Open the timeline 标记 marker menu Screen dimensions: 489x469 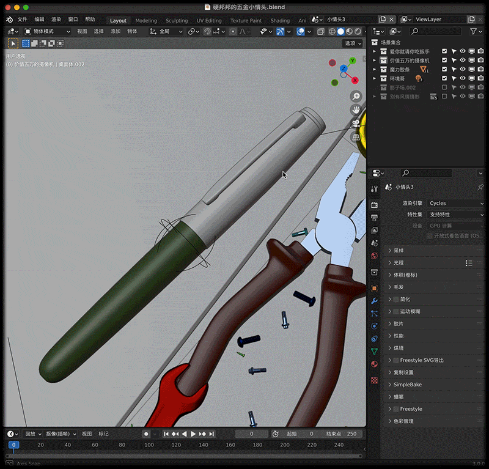pos(103,434)
